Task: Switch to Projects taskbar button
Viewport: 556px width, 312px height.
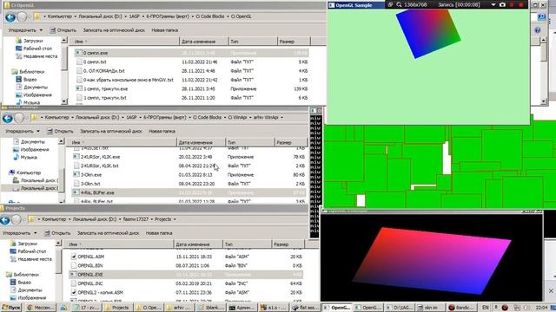Action: [116, 308]
